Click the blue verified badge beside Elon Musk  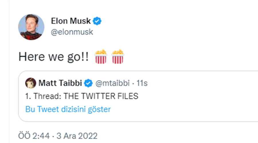(98, 21)
